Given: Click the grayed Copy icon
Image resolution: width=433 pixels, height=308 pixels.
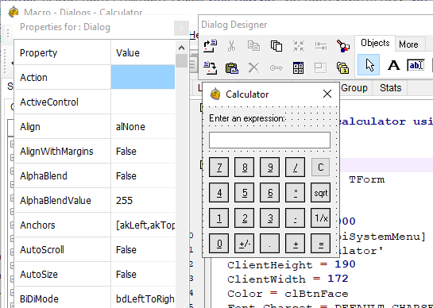Looking at the screenshot, I should pos(253,46).
